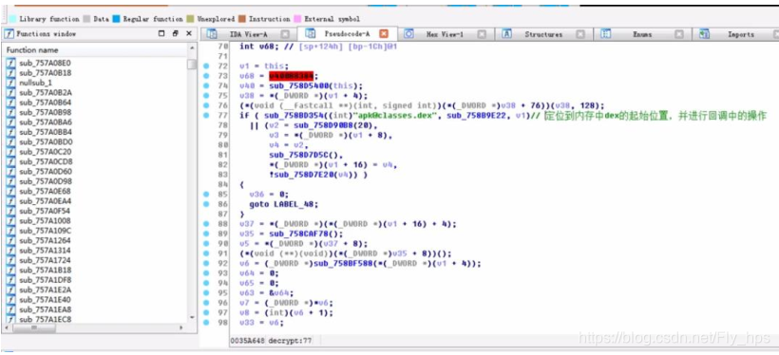The image size is (779, 355).
Task: Click the Library function legend swatch
Action: (12, 19)
